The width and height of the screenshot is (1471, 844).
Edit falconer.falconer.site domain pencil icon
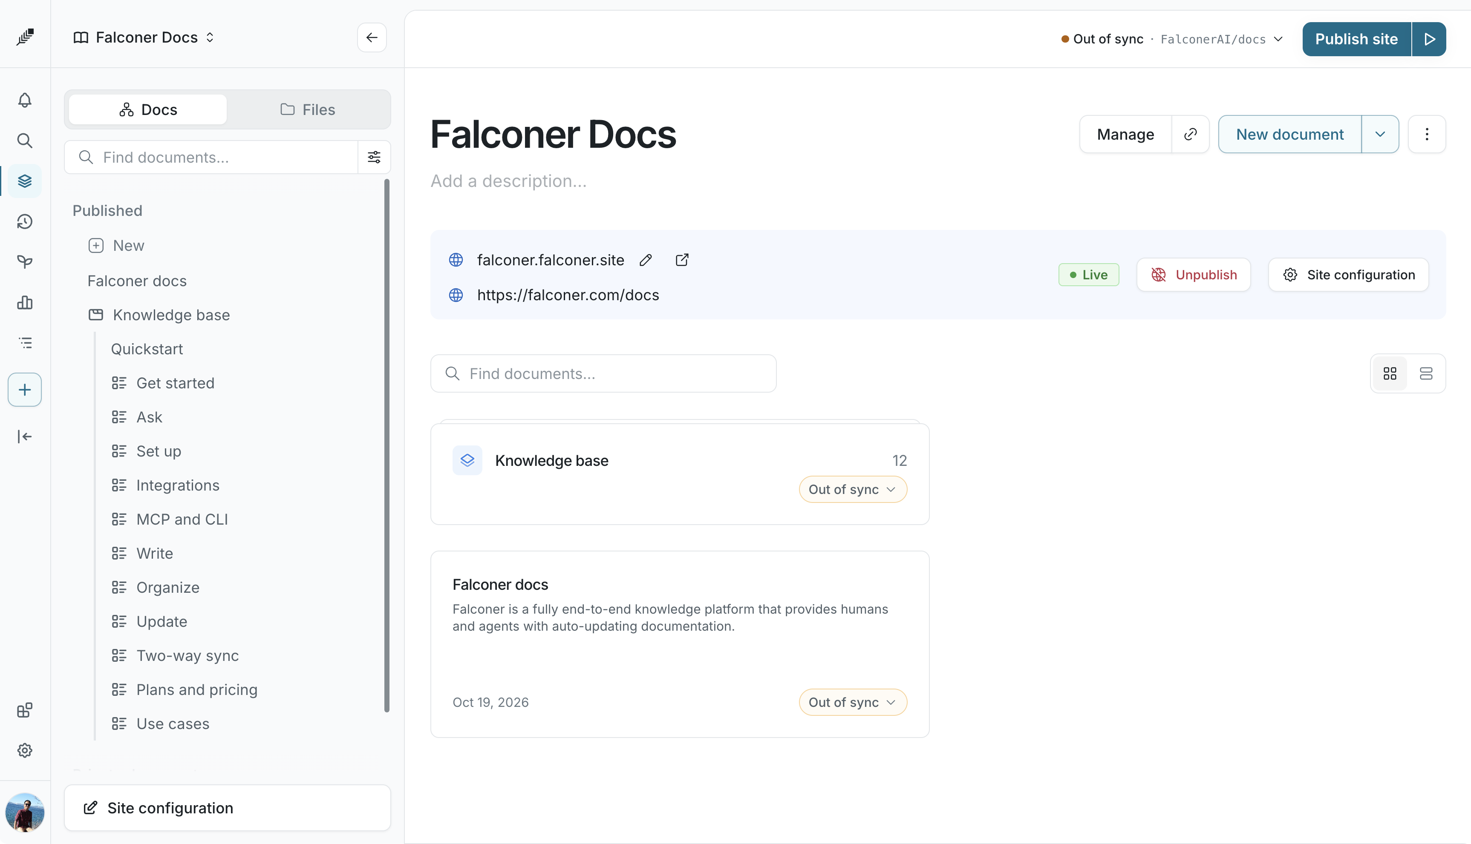pos(646,260)
